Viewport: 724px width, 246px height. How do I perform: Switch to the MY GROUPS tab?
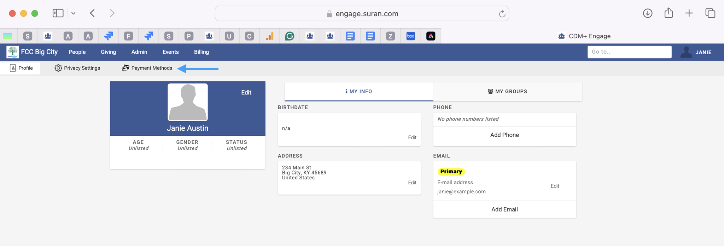coord(507,92)
